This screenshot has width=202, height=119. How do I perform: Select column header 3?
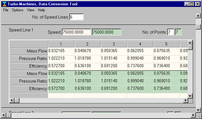click(x=114, y=44)
